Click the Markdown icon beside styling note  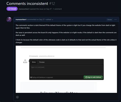point(31,77)
